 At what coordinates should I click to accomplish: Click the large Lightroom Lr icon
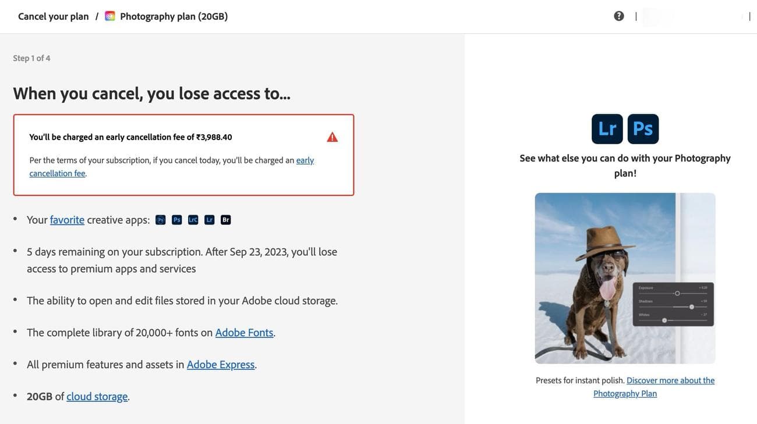pos(607,129)
